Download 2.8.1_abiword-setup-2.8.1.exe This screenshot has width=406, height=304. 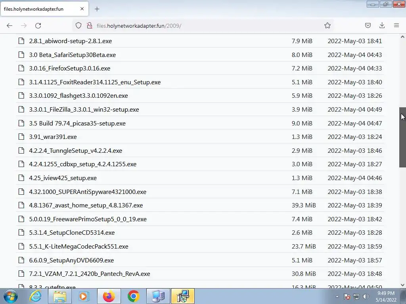[71, 41]
